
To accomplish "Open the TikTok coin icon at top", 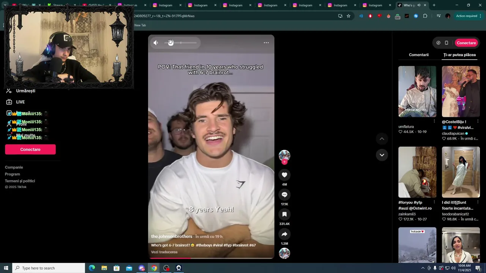I will tap(438, 43).
